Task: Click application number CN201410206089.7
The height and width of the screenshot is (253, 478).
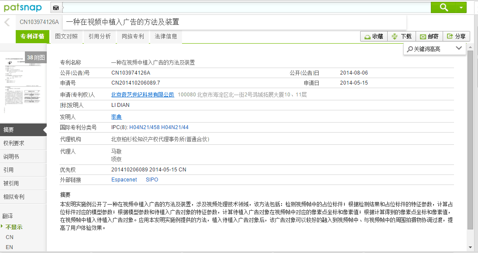Action: (x=136, y=83)
